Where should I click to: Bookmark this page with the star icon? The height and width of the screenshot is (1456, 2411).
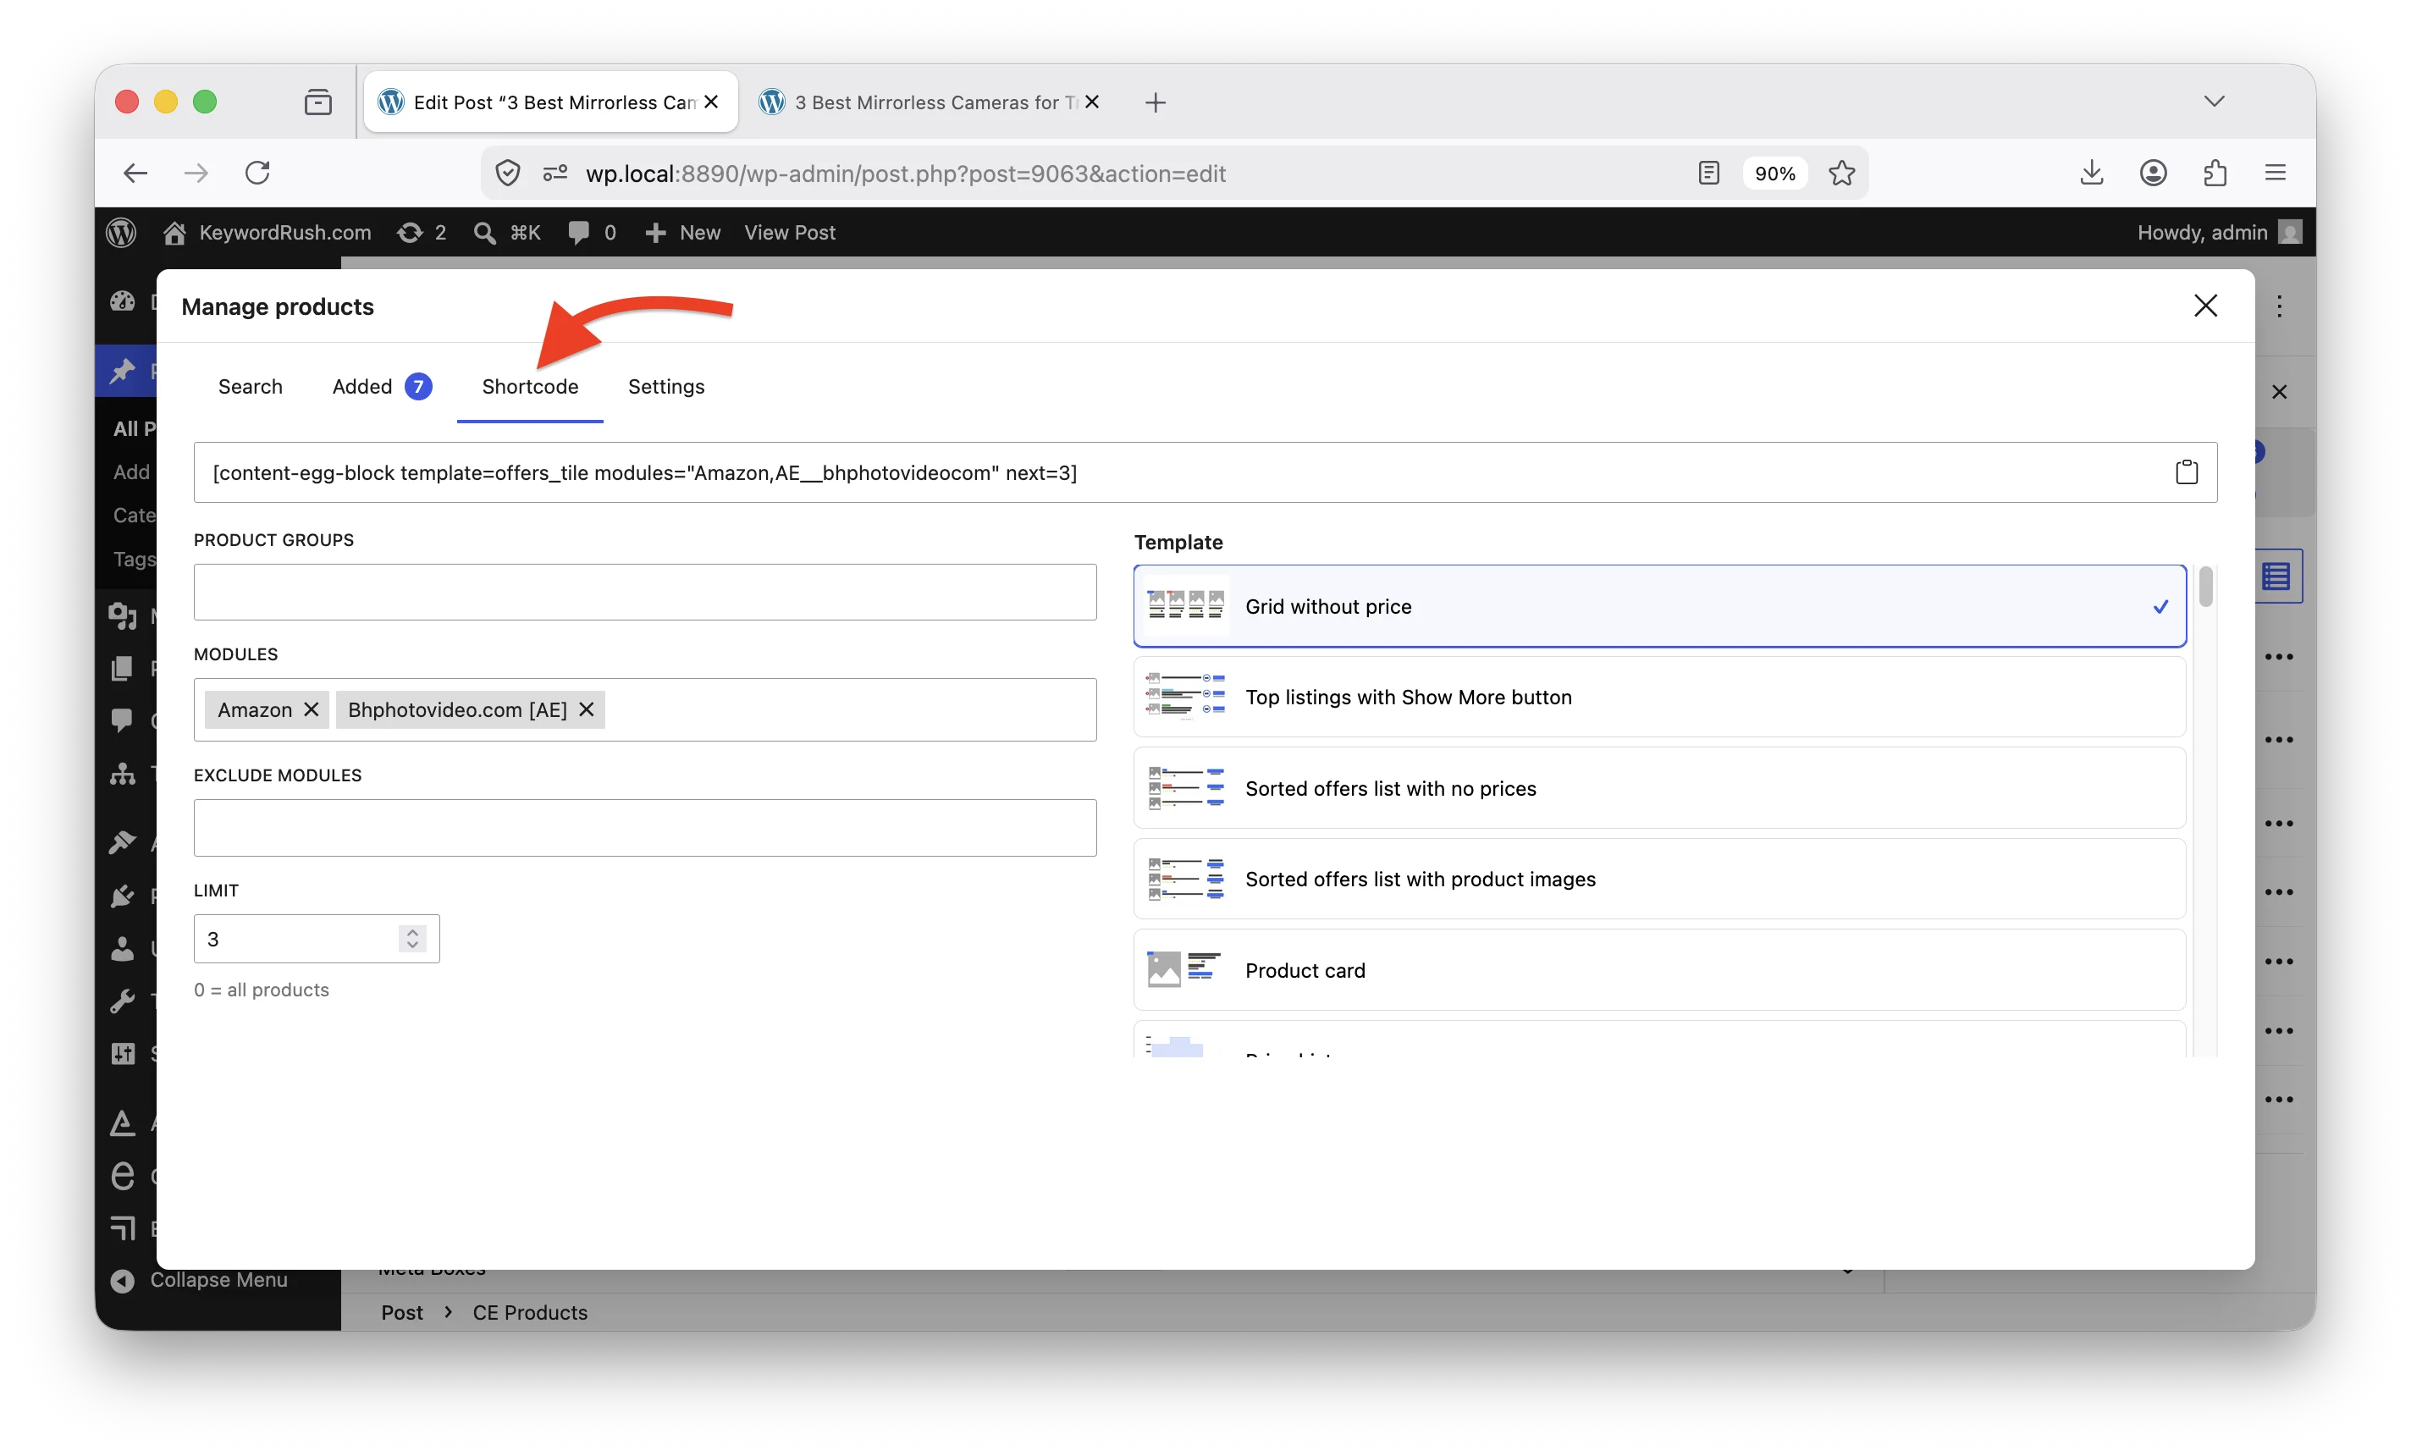tap(1841, 174)
